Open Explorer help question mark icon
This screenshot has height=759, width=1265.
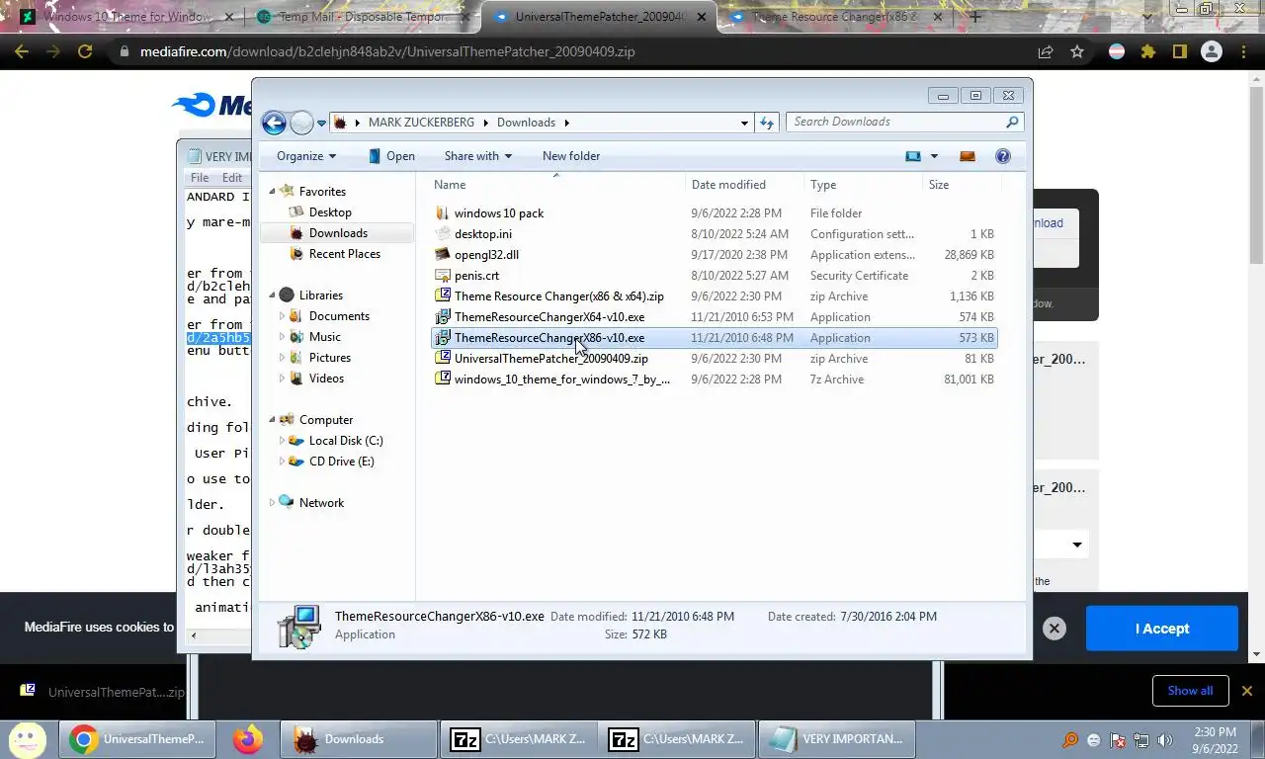[1003, 156]
